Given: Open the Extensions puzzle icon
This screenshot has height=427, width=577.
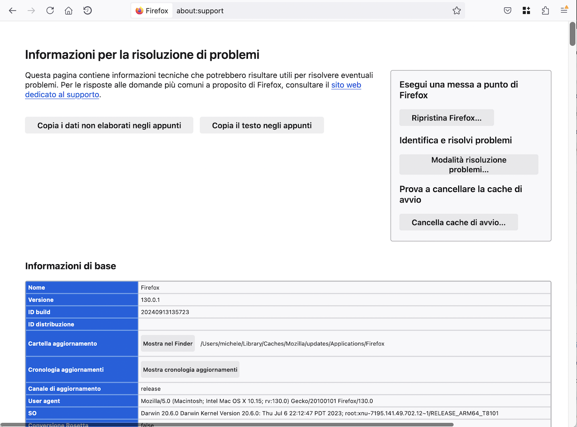Looking at the screenshot, I should (x=545, y=10).
